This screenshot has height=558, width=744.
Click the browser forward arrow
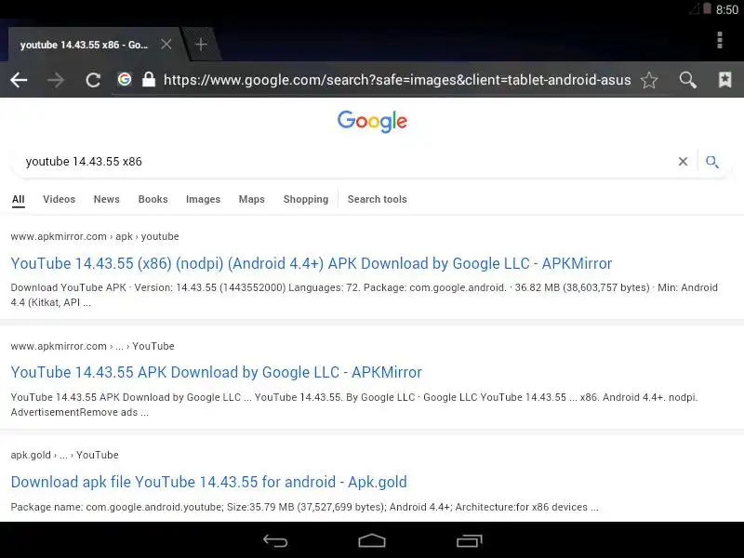56,80
